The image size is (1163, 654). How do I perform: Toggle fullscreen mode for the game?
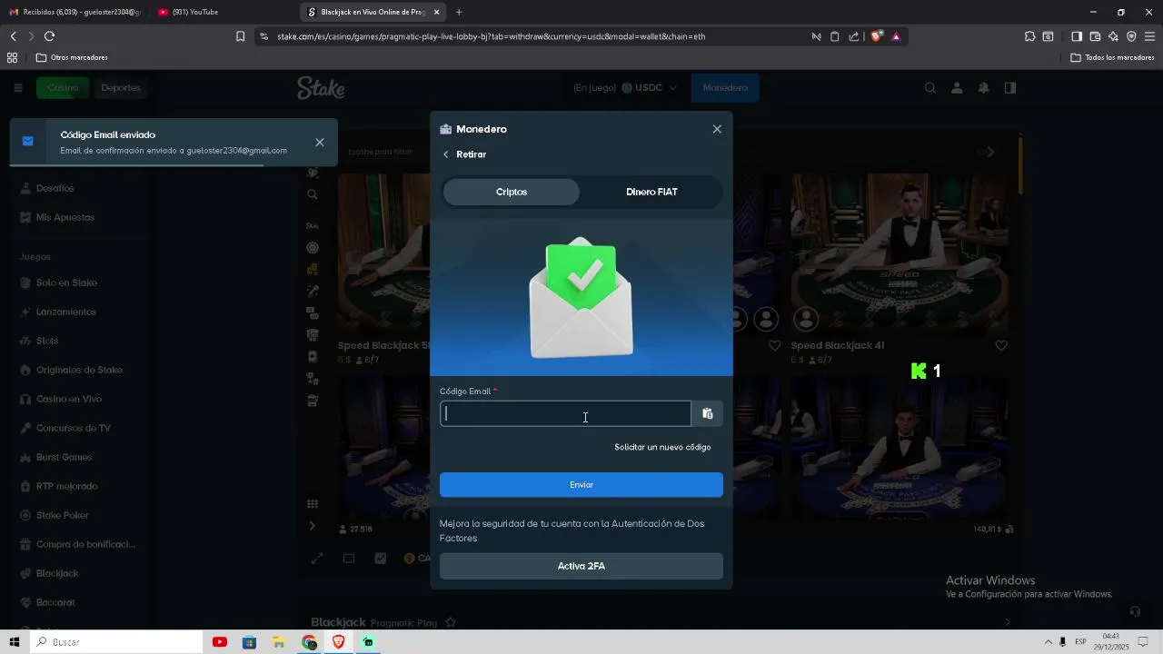click(317, 559)
